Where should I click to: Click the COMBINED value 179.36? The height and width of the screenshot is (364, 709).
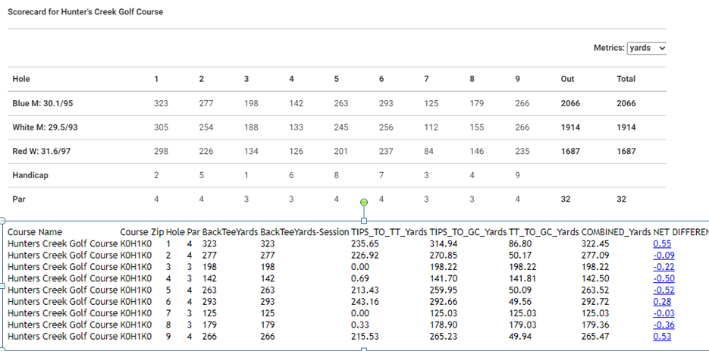pos(594,325)
